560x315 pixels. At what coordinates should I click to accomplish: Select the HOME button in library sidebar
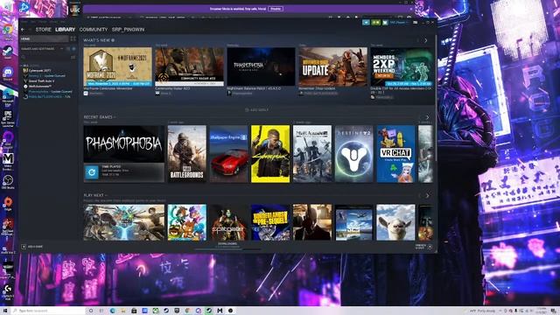tap(45, 38)
